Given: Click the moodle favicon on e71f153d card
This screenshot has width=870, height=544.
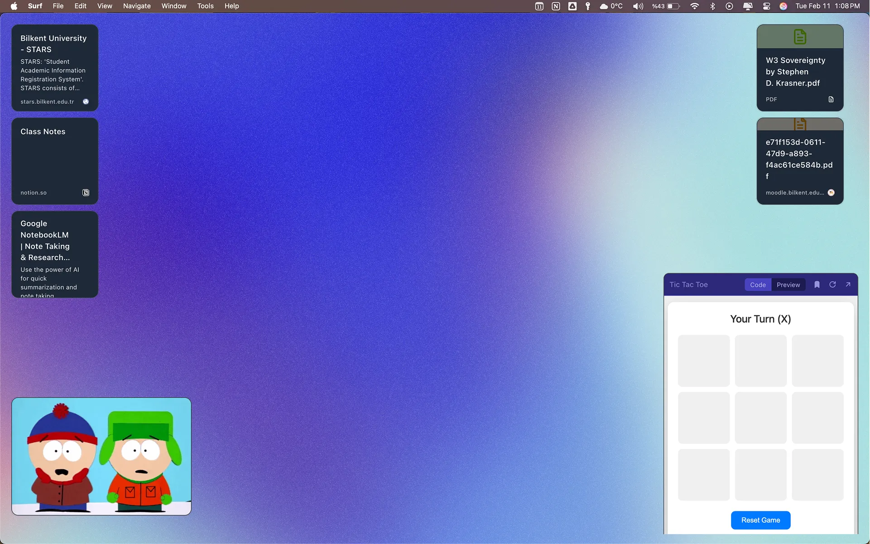Looking at the screenshot, I should pyautogui.click(x=831, y=193).
